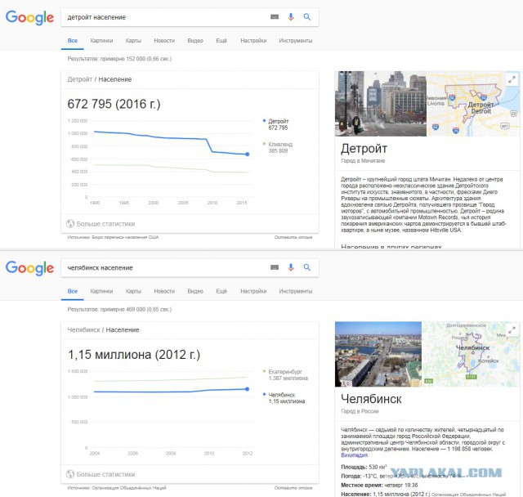The width and height of the screenshot is (523, 497).
Task: Click the '672 795 (2016 г.)' population figure
Action: point(114,104)
